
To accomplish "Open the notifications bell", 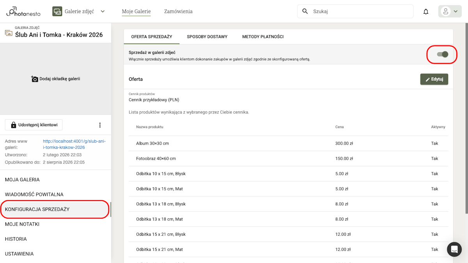I will [x=426, y=12].
